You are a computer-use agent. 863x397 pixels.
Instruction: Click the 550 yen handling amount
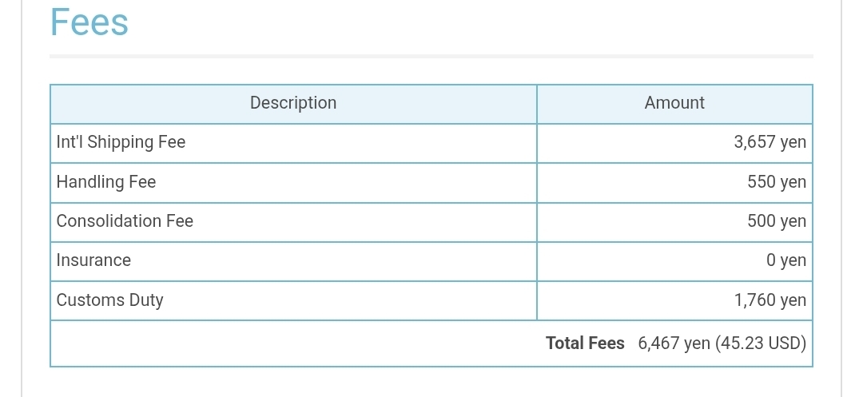tap(777, 181)
